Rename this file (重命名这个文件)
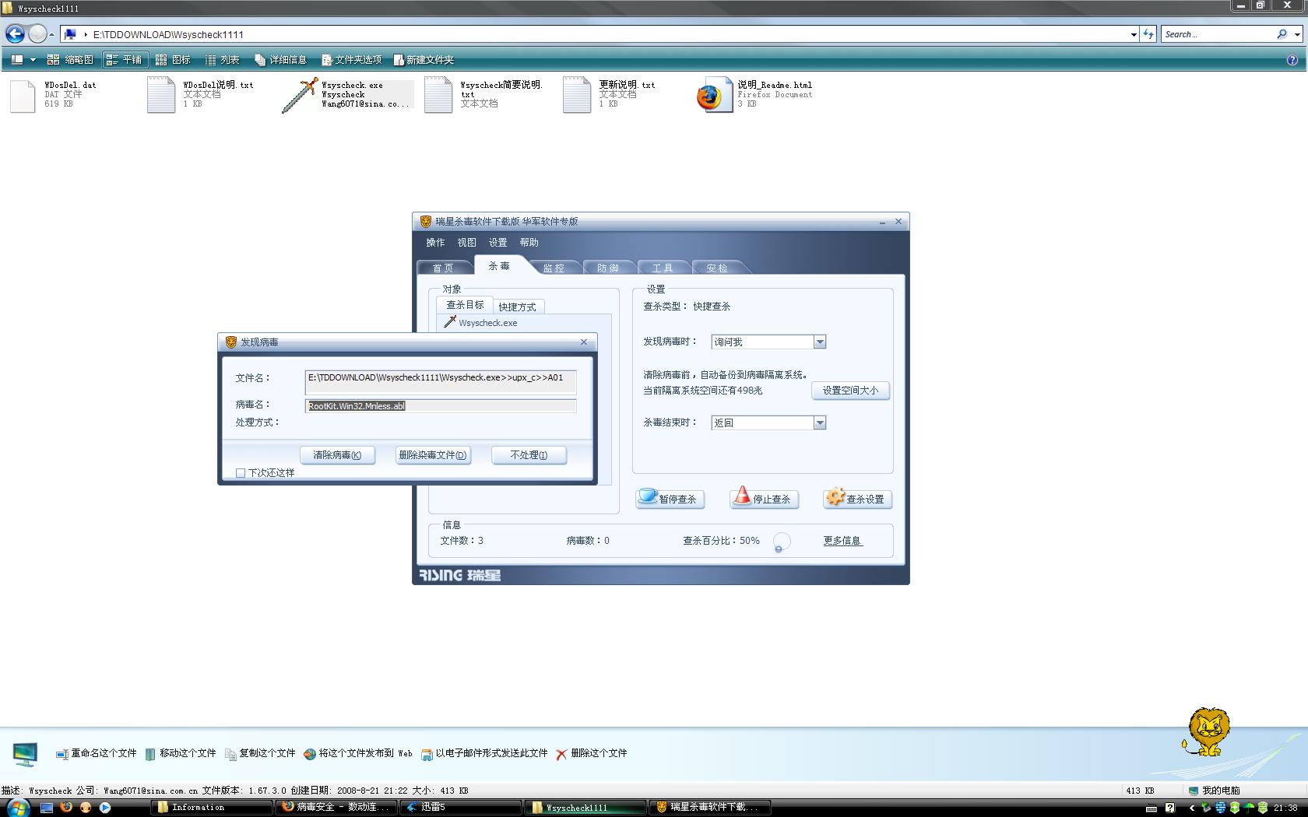The image size is (1308, 817). click(x=96, y=753)
